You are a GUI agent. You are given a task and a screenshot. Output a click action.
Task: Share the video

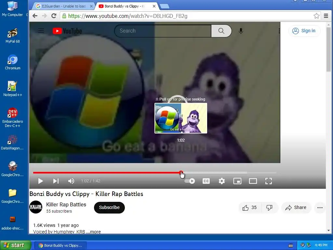(296, 208)
